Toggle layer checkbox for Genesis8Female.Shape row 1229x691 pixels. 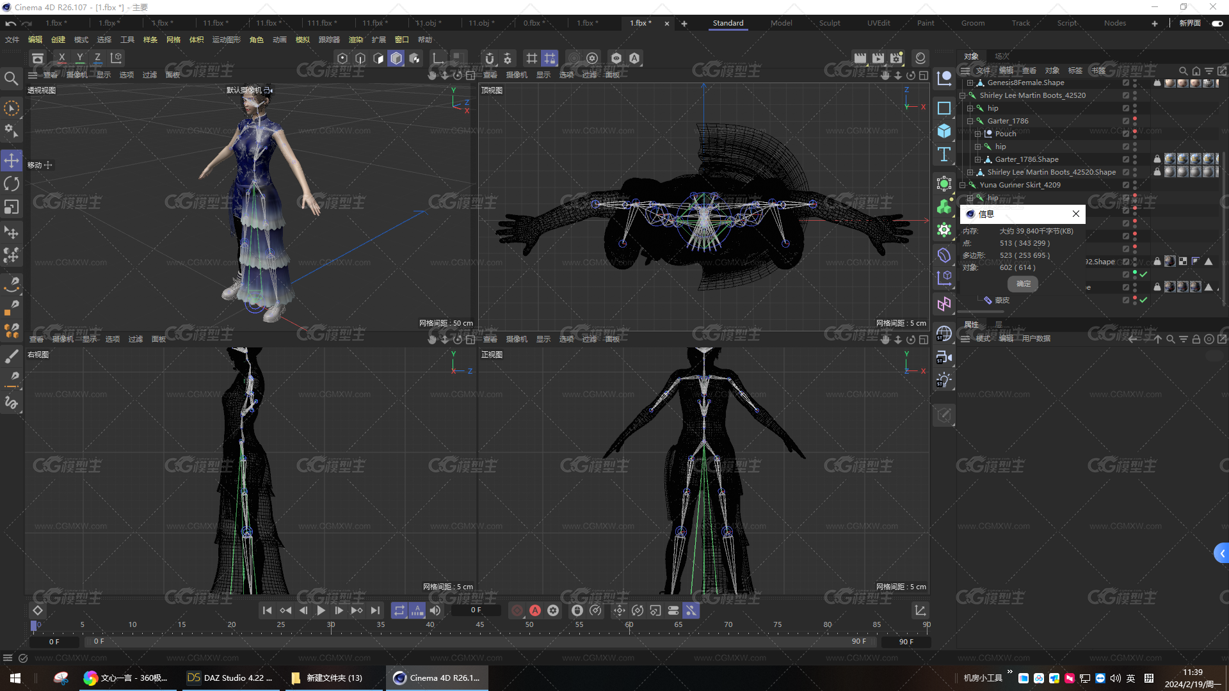(x=1125, y=83)
